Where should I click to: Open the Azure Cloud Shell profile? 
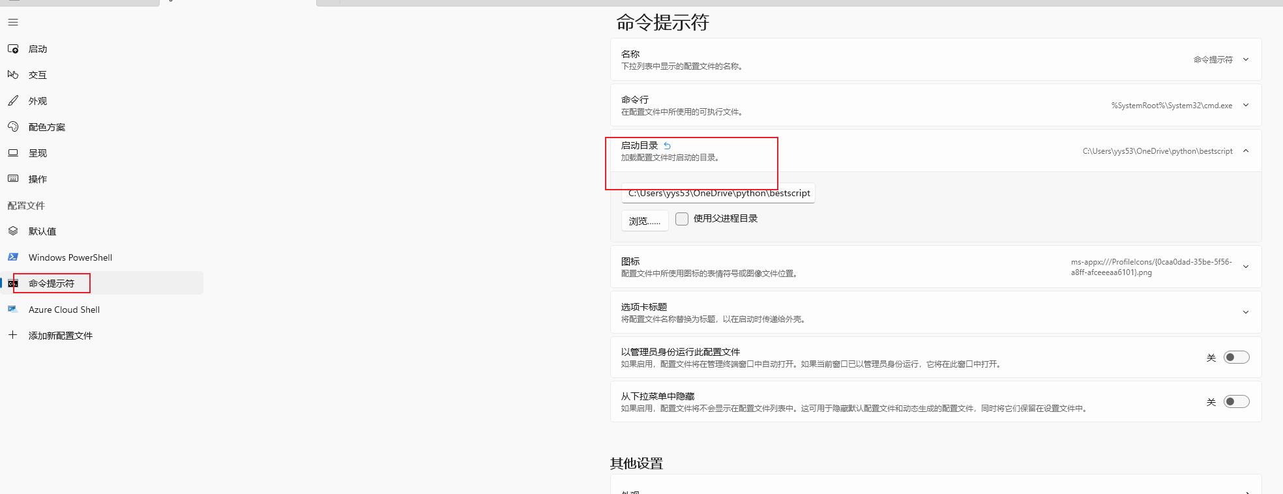click(x=64, y=310)
